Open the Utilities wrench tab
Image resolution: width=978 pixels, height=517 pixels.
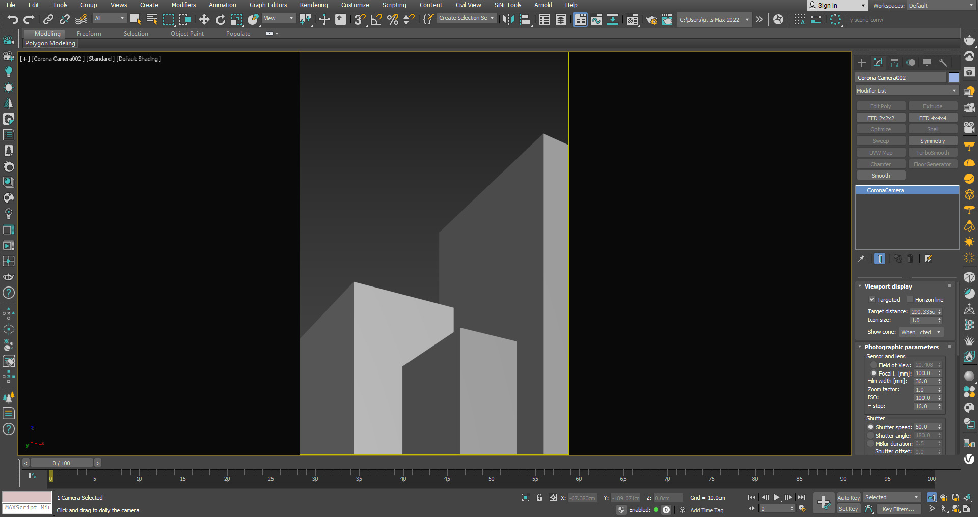(943, 63)
